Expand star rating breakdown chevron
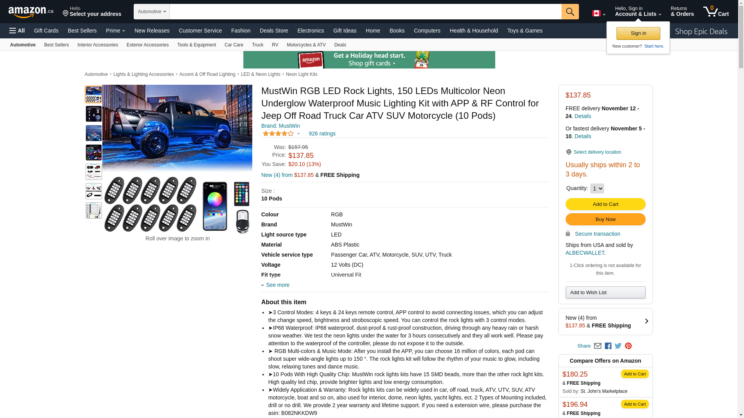Image resolution: width=744 pixels, height=418 pixels. [x=298, y=134]
